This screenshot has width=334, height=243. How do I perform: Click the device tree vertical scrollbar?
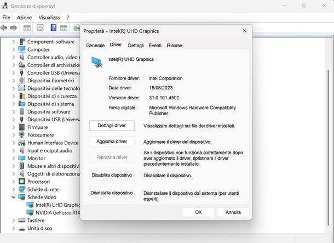(328, 147)
